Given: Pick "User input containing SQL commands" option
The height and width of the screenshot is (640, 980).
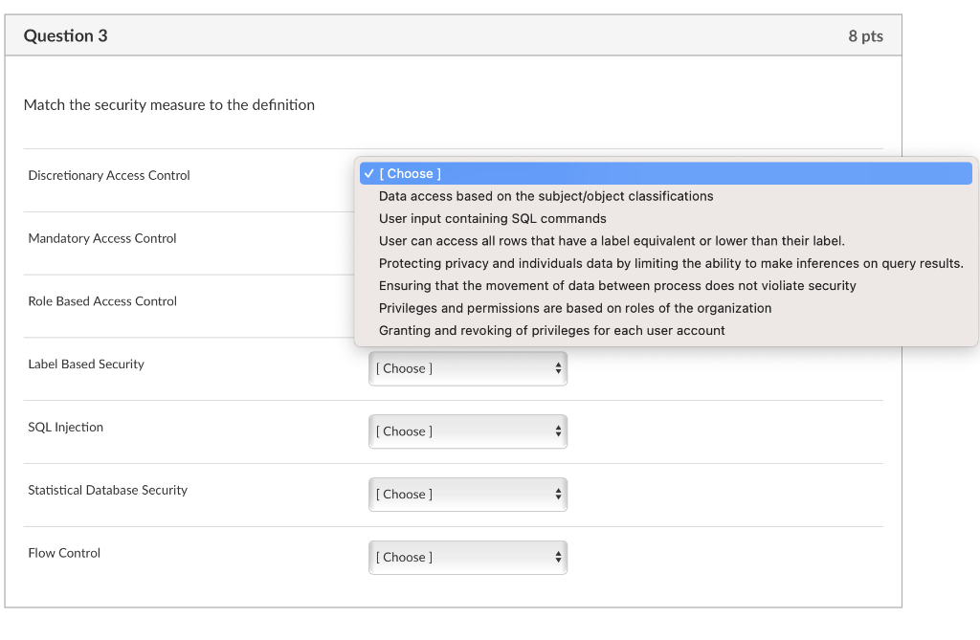Looking at the screenshot, I should (492, 218).
